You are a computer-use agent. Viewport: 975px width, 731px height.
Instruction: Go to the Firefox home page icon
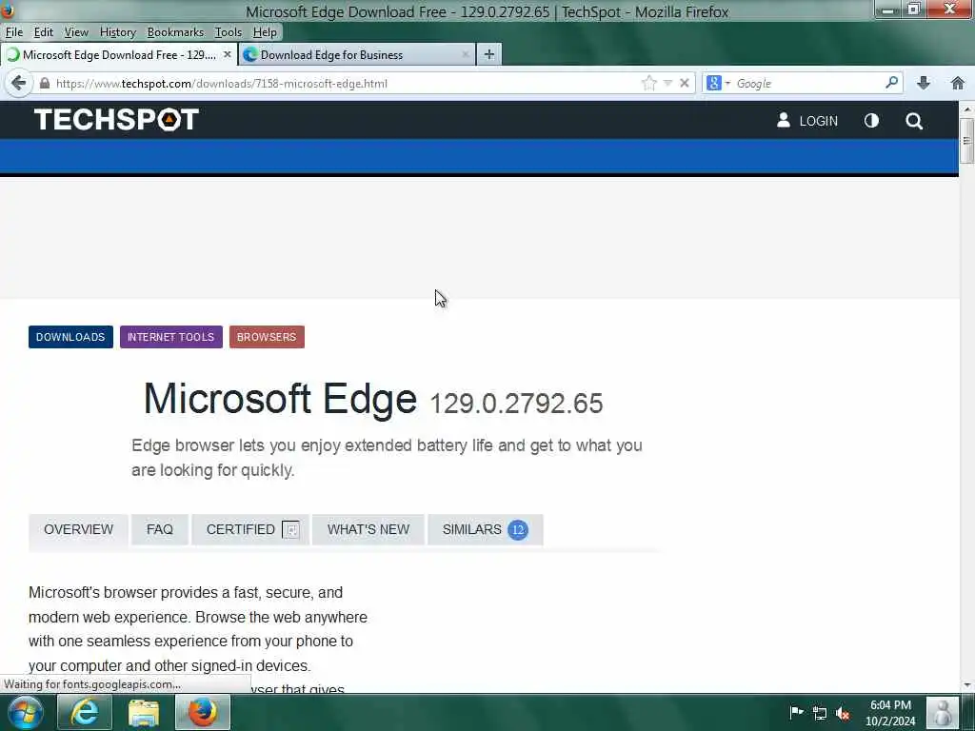pyautogui.click(x=958, y=83)
